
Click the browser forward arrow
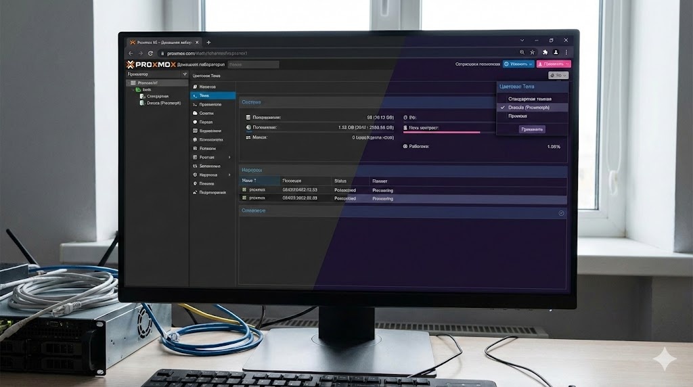[141, 53]
